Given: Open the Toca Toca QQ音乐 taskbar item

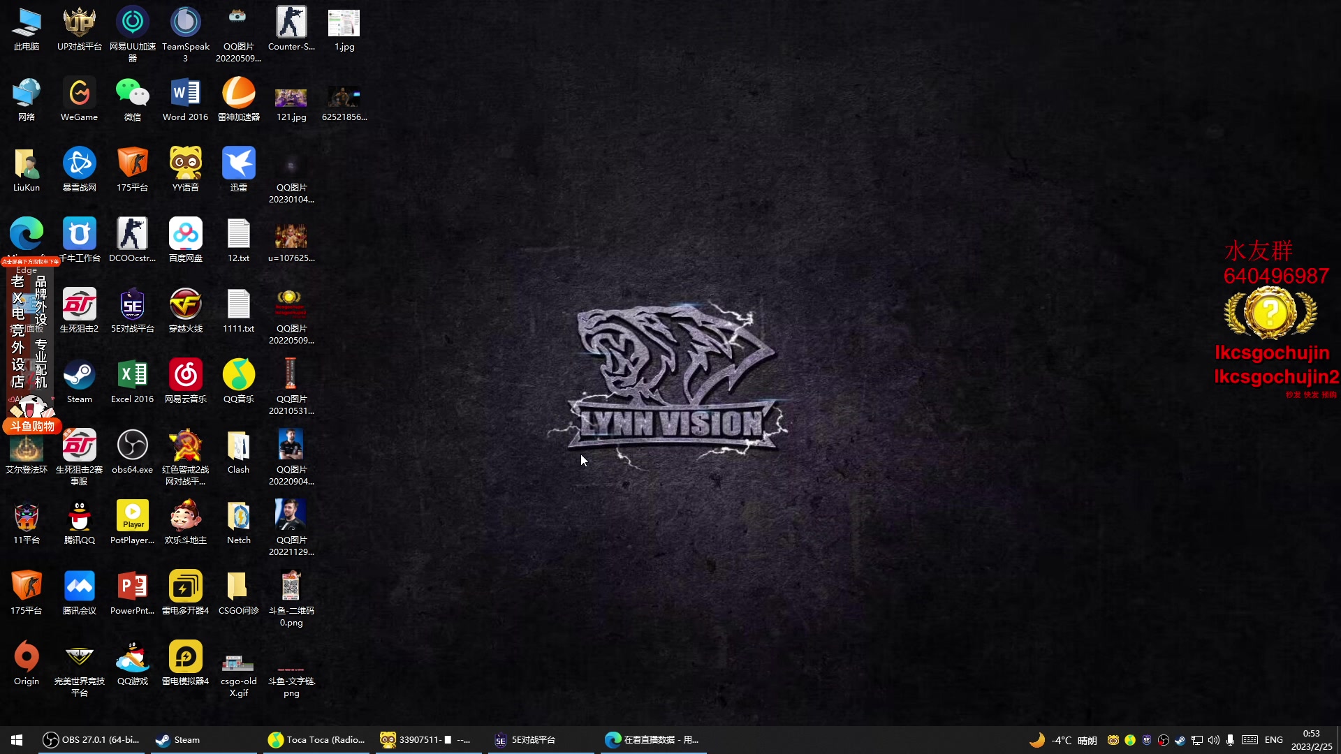Looking at the screenshot, I should pos(317,740).
